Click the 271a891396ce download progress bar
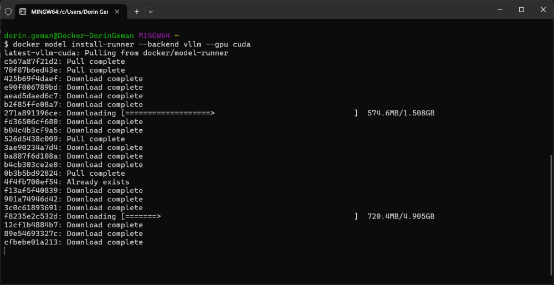The width and height of the screenshot is (554, 285). 239,113
